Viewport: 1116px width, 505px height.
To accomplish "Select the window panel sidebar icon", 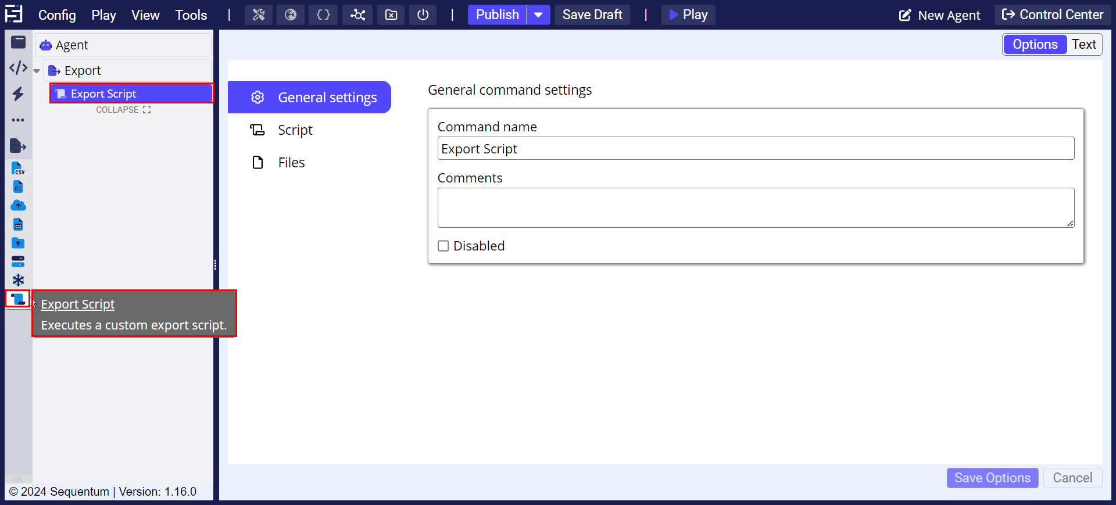I will click(x=19, y=42).
